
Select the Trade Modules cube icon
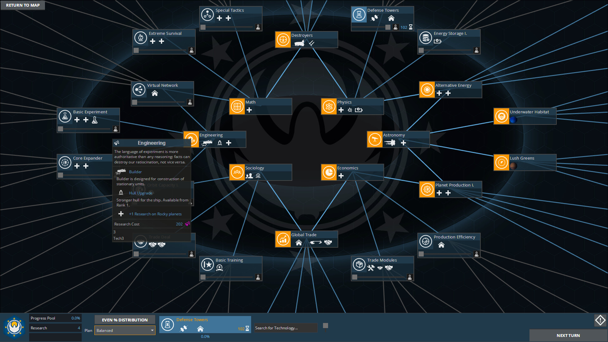pos(359,264)
